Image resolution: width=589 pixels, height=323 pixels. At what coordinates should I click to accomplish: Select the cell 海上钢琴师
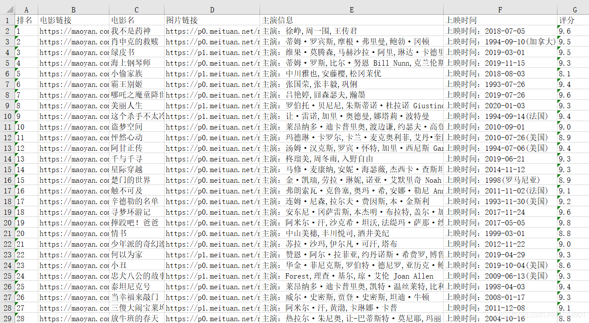point(136,63)
